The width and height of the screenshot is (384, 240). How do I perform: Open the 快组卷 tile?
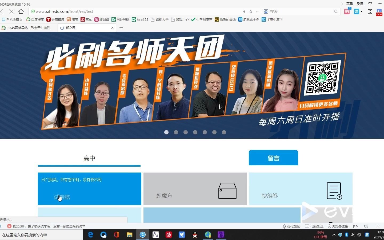coord(301,189)
